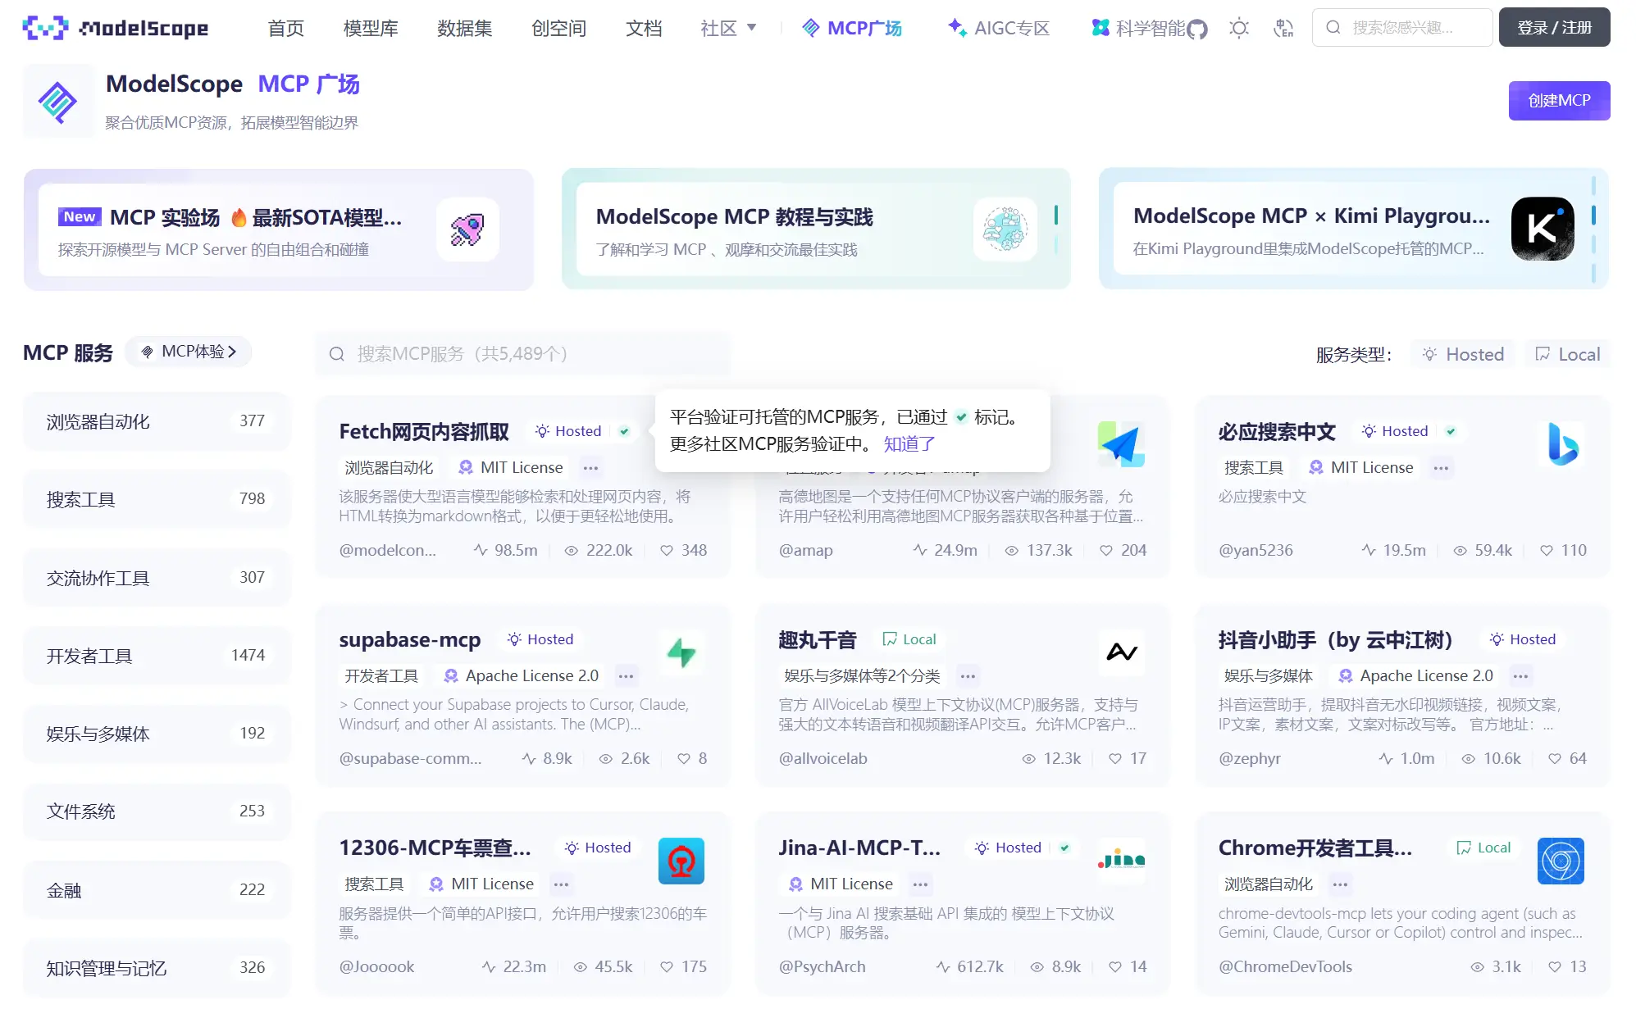The image size is (1636, 1009).
Task: Open more options on Fetch网页内容抓取 card
Action: click(x=591, y=467)
